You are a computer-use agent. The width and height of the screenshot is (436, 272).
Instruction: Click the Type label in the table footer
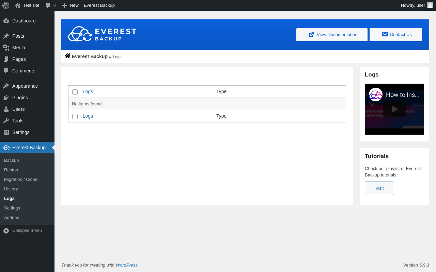(221, 116)
